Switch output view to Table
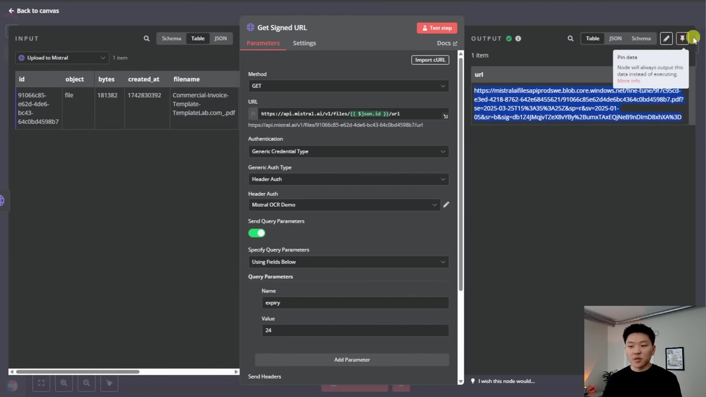Viewport: 706px width, 397px height. coord(593,38)
